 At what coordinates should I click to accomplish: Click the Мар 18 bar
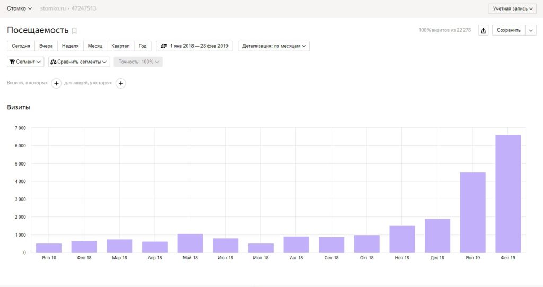point(119,246)
